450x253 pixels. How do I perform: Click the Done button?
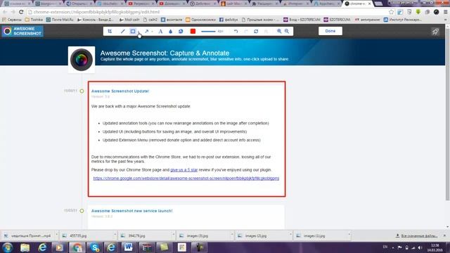[330, 31]
